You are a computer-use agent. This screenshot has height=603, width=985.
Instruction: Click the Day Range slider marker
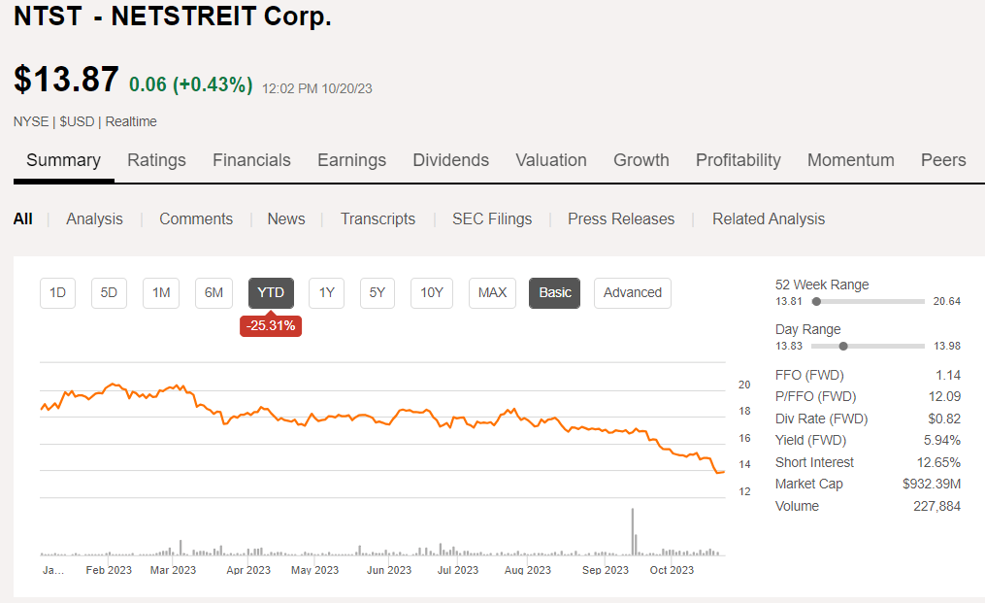coord(842,346)
